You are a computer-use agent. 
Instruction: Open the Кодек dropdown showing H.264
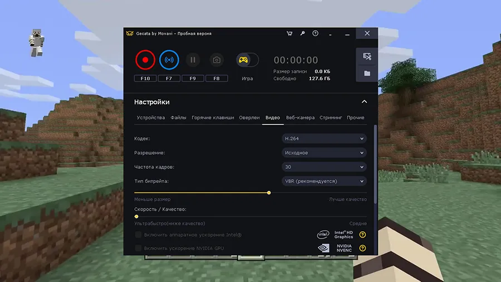click(323, 138)
